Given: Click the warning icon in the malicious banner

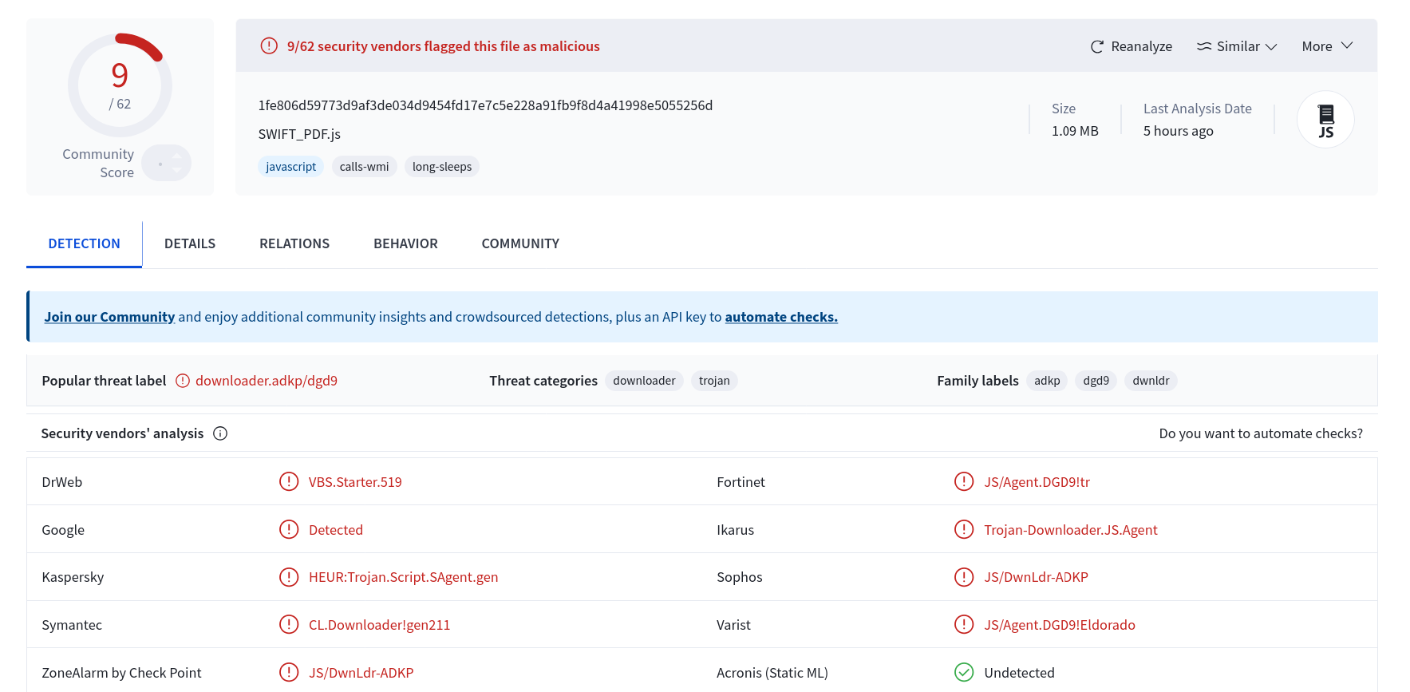Looking at the screenshot, I should pyautogui.click(x=270, y=45).
